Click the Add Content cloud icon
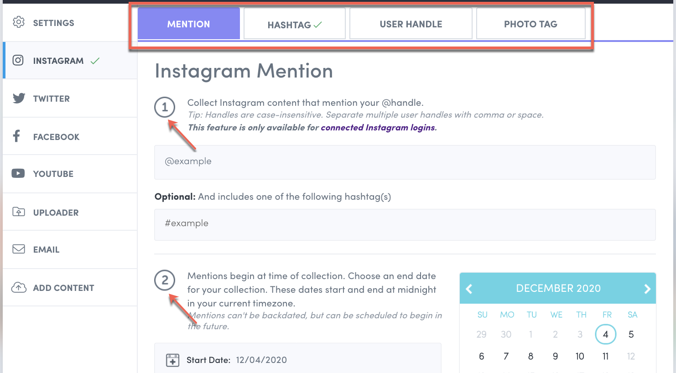Image resolution: width=676 pixels, height=373 pixels. pyautogui.click(x=19, y=287)
